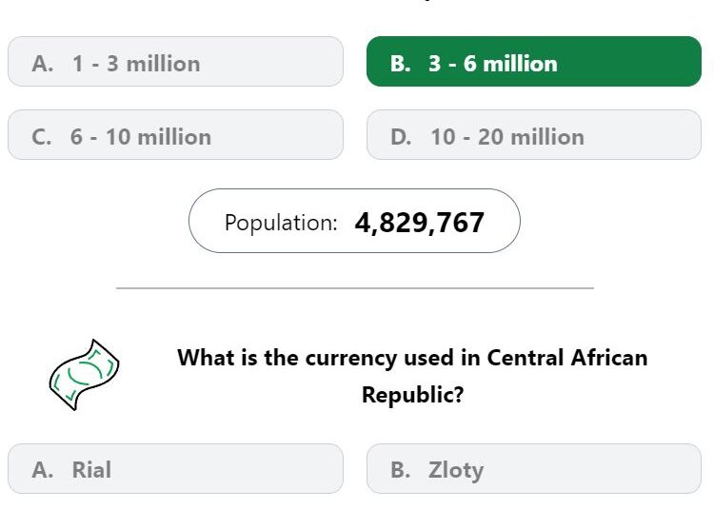
Task: Click the letter "A." beside 1 - 3 million
Action: tap(43, 64)
